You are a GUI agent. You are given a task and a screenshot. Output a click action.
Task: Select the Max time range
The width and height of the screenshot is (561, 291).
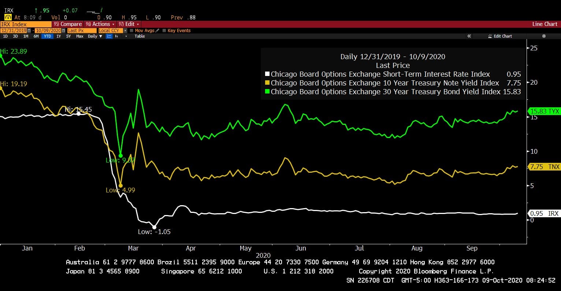pos(80,36)
